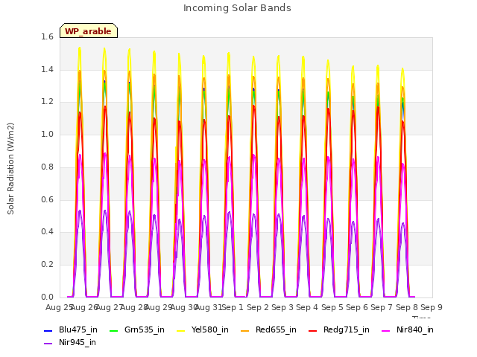Click the Grn535_in legend label
Screen dimensions: 477x357
click(x=145, y=329)
